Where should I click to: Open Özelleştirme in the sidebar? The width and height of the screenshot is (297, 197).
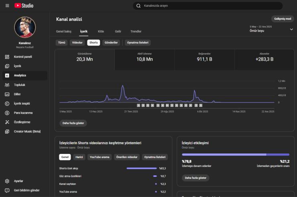pos(22,122)
